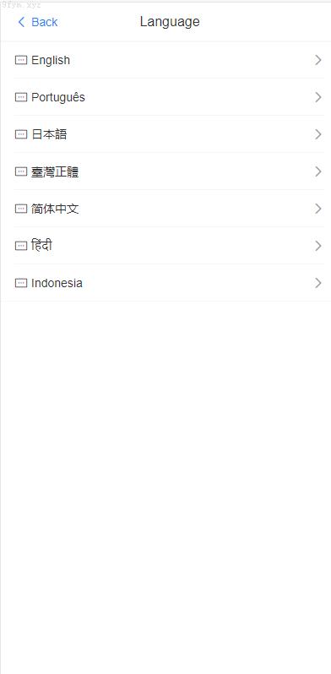331x674 pixels.
Task: Open the Indonesia row chevron
Action: [318, 283]
